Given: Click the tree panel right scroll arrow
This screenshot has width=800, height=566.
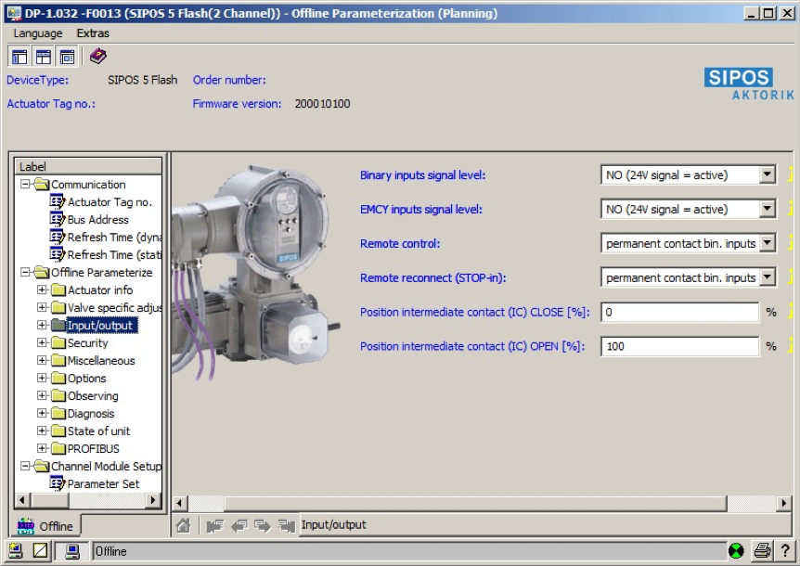Looking at the screenshot, I should coord(152,500).
